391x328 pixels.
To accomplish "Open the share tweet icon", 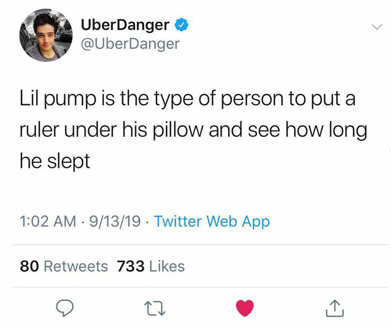I will pos(335,308).
